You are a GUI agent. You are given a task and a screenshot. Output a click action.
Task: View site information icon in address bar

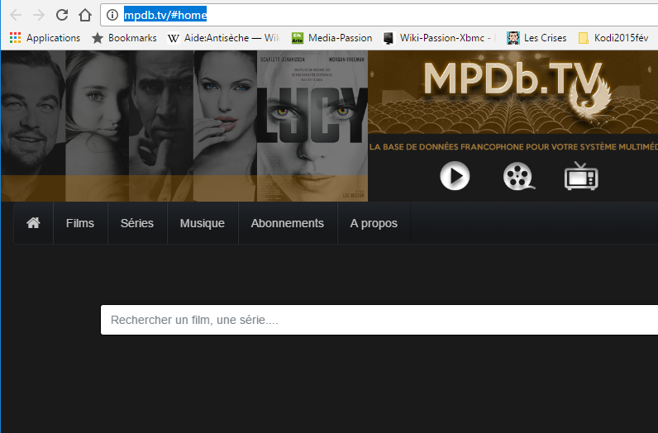[x=112, y=15]
